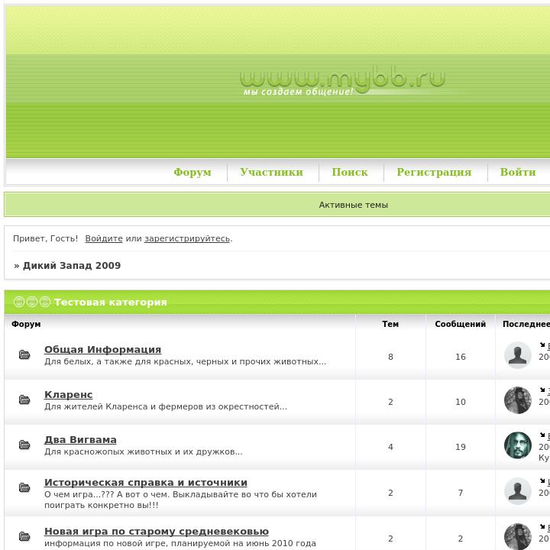
Task: Open default avatar in Историческая справка row
Action: click(x=518, y=490)
